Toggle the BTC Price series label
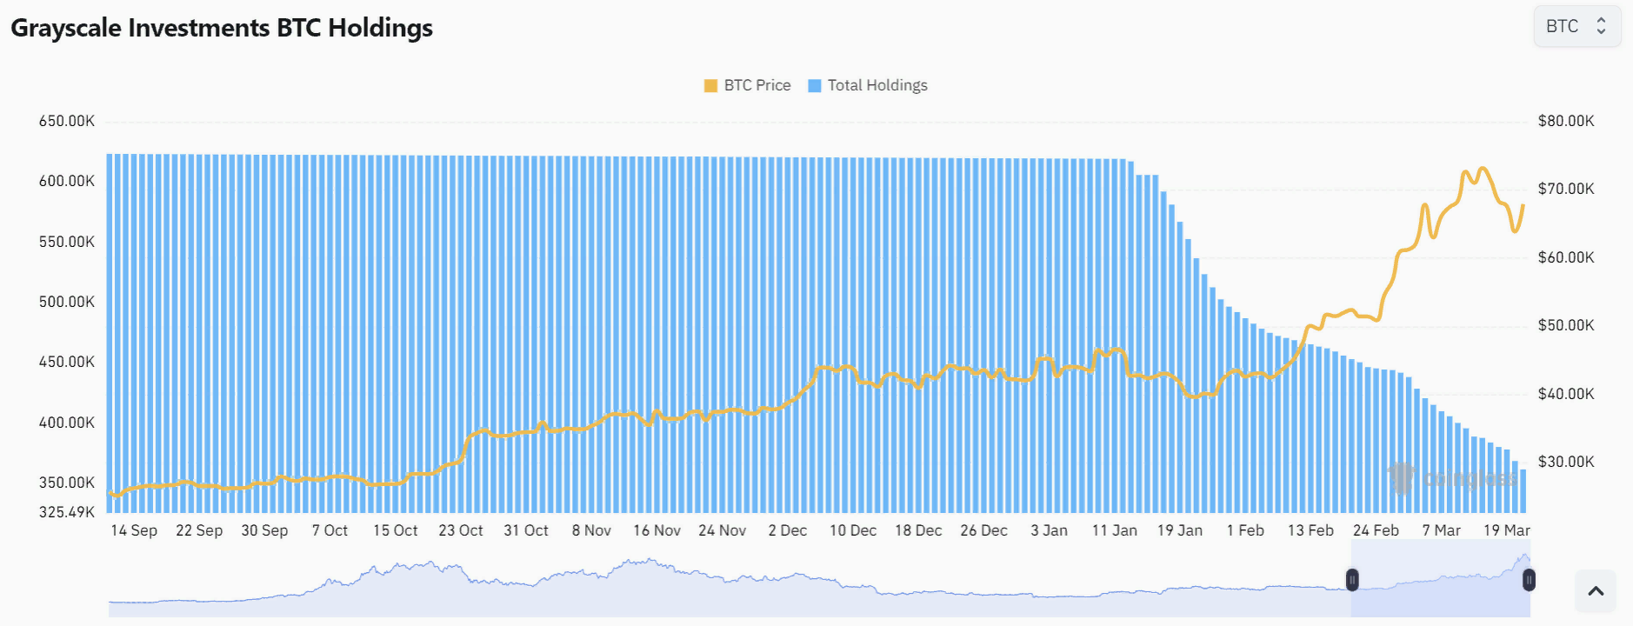Screen dimensions: 1633x626 (757, 85)
